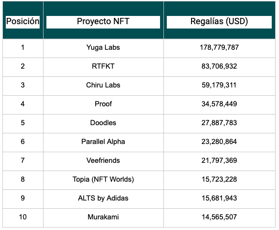Select the 178,779,787 royalties value
Viewport: 279px width, 230px height.
coord(220,48)
